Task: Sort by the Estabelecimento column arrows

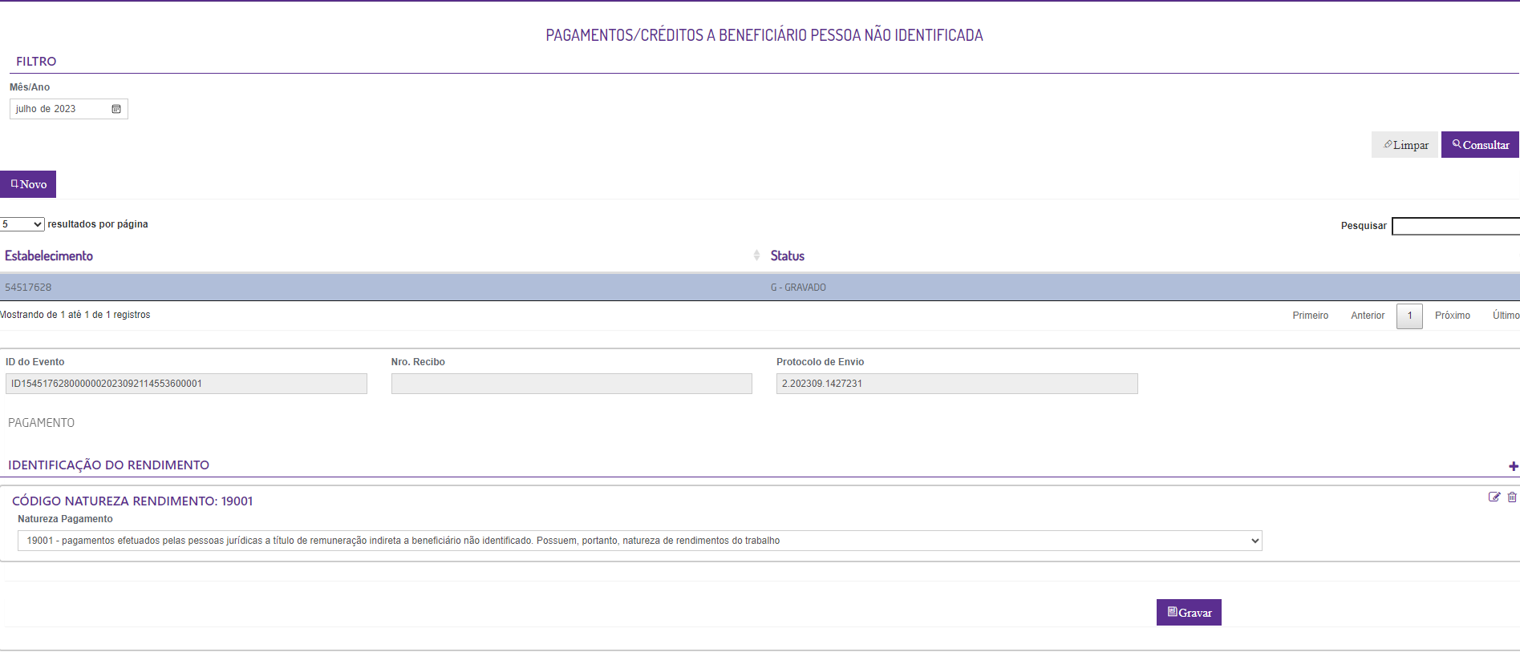Action: pyautogui.click(x=756, y=256)
